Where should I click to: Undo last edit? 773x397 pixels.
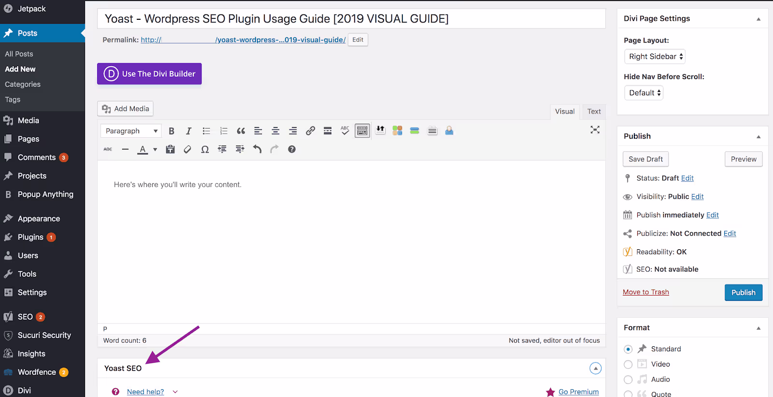(x=257, y=149)
